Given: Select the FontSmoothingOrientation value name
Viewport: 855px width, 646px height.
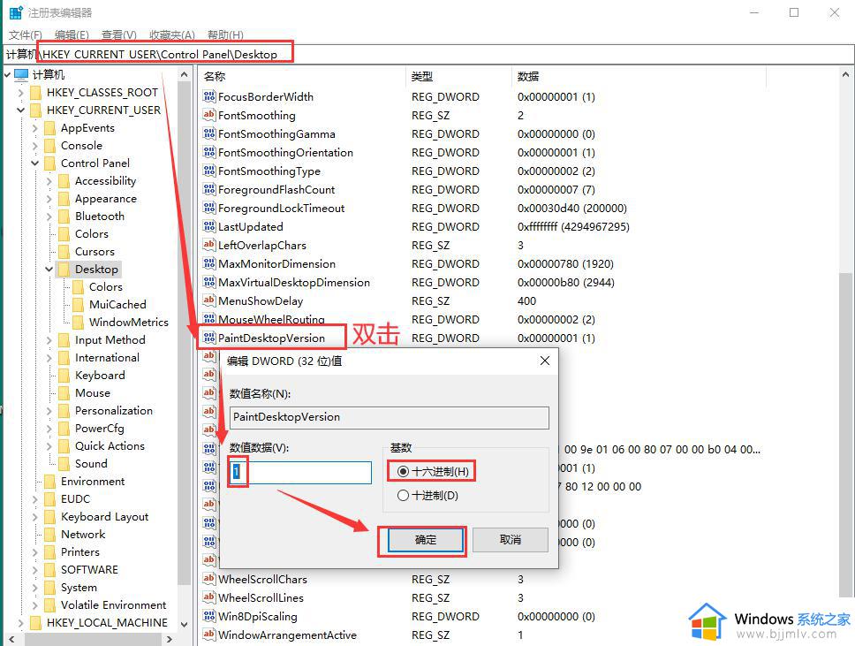Looking at the screenshot, I should [x=285, y=152].
